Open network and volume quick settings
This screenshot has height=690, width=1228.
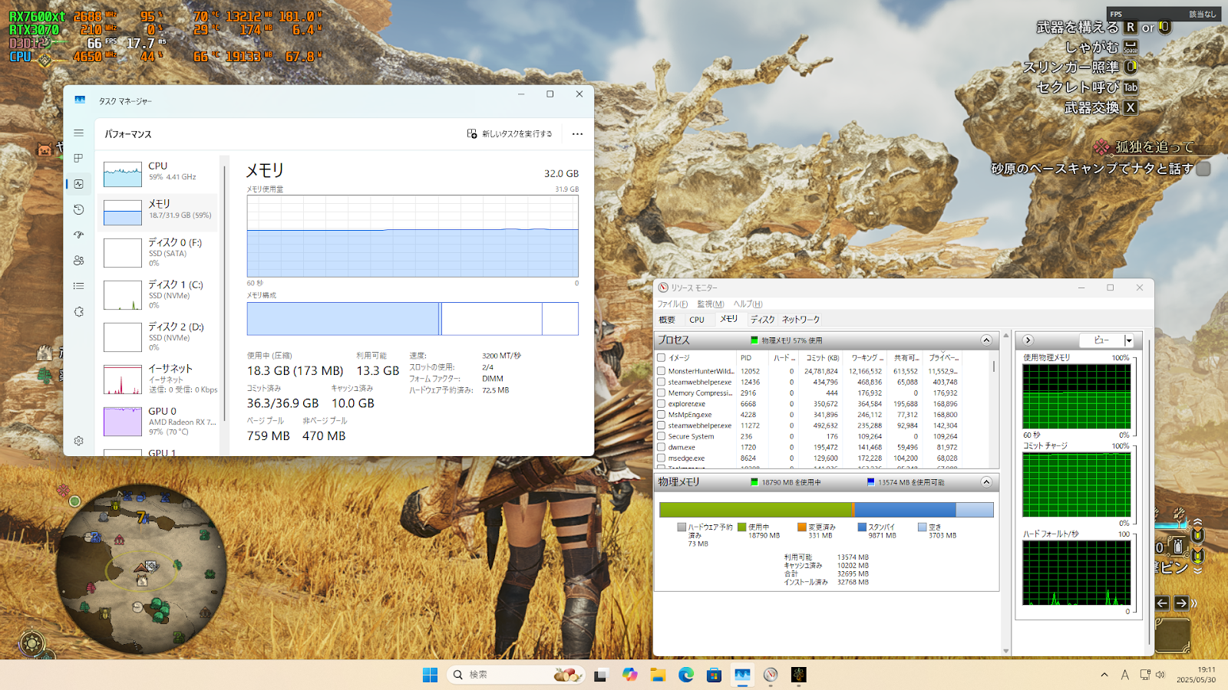pyautogui.click(x=1153, y=675)
